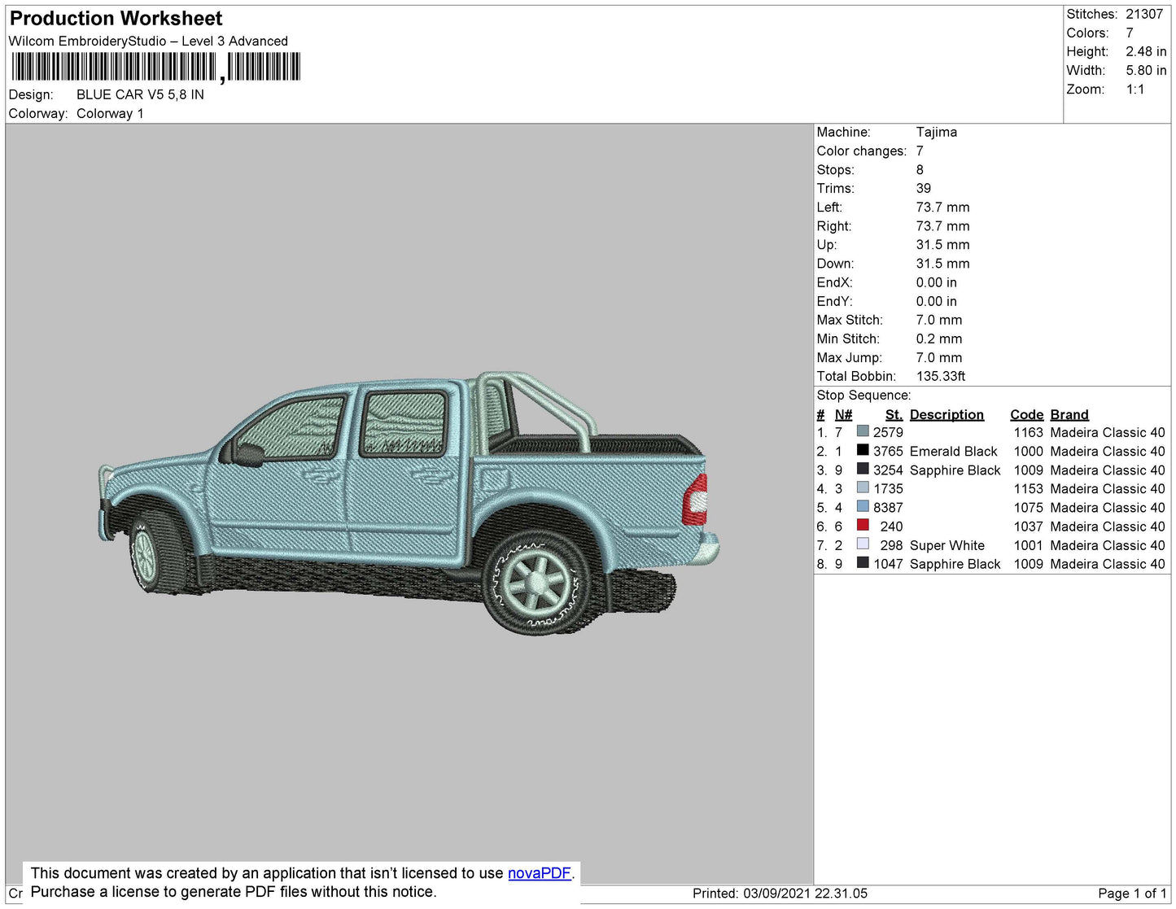
Task: Click the Printed date 03/09/2021 text
Action: pos(780,893)
